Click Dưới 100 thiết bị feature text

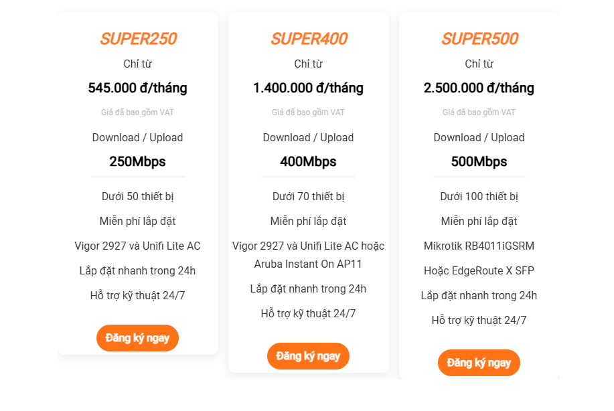tap(479, 197)
